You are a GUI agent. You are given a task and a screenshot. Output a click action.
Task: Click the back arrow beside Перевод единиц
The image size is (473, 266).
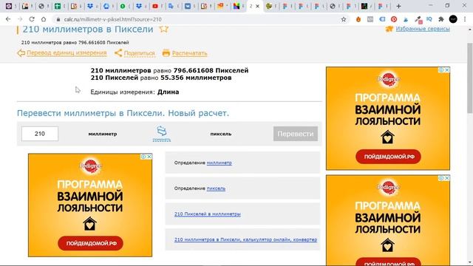click(21, 53)
